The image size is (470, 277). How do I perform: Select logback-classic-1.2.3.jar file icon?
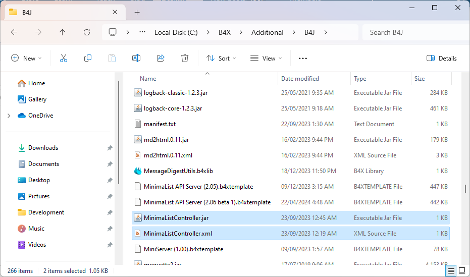pos(138,92)
